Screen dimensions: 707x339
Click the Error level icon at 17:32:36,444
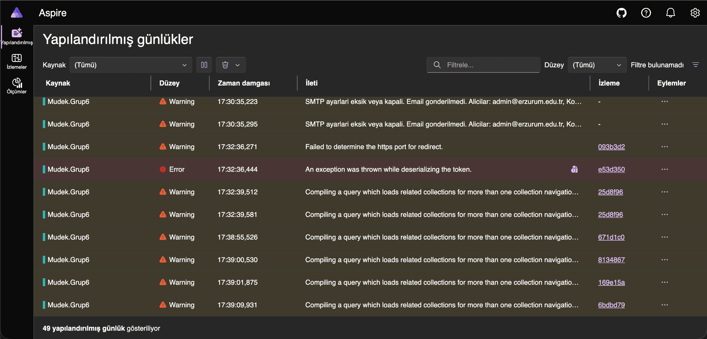point(163,169)
